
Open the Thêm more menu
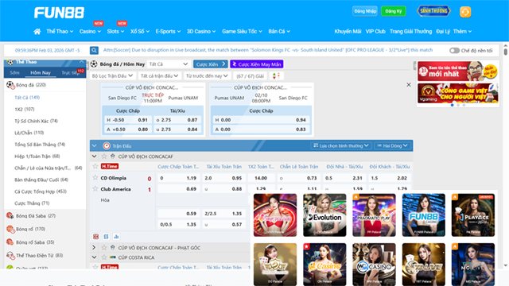[462, 32]
